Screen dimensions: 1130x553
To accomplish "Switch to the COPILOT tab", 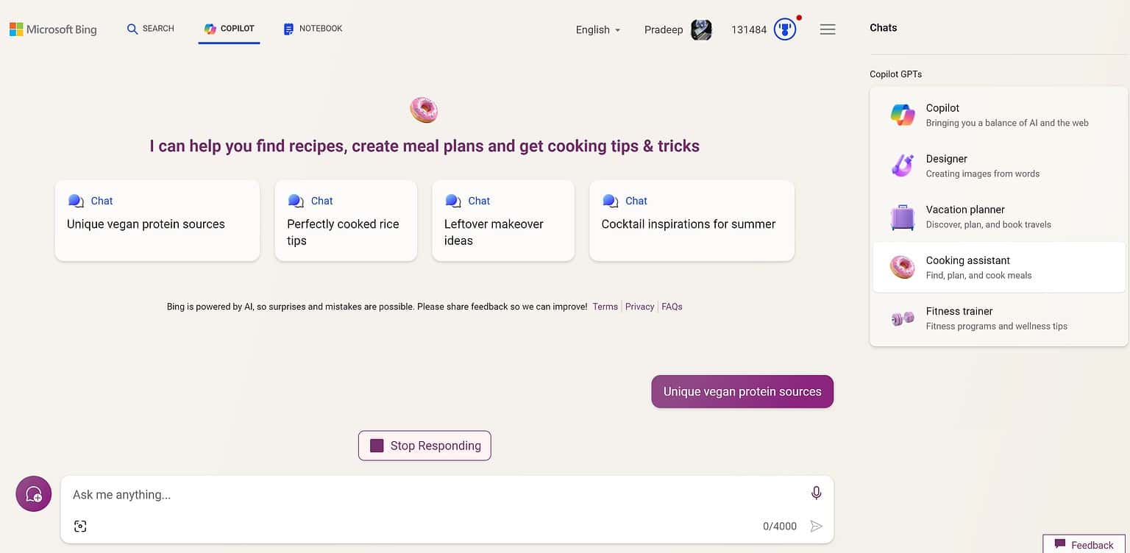I will click(229, 29).
